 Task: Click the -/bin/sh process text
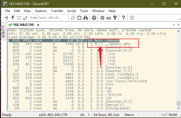click(113, 95)
